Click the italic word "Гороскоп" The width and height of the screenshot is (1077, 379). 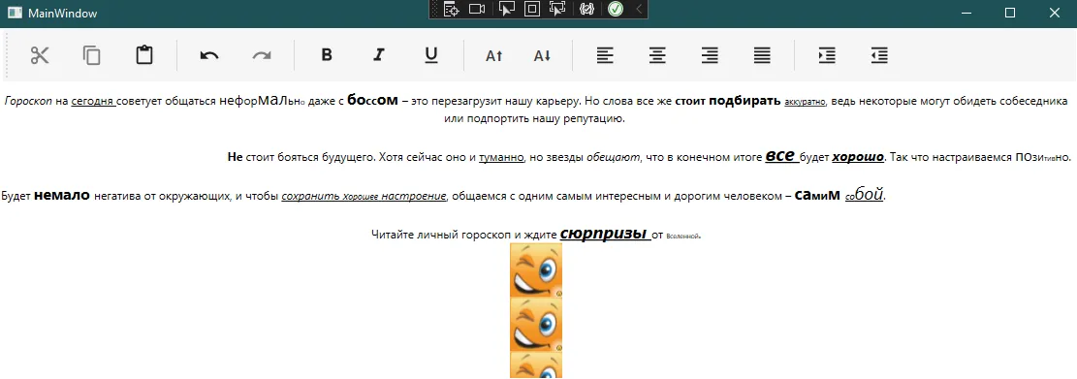click(28, 102)
